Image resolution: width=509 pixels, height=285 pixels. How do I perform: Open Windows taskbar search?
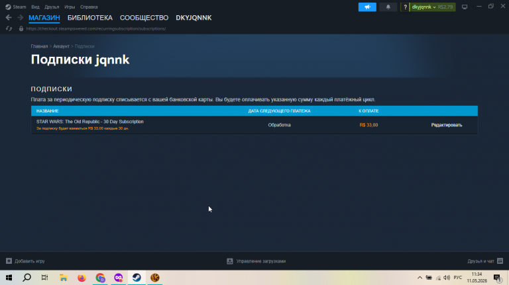pyautogui.click(x=27, y=278)
